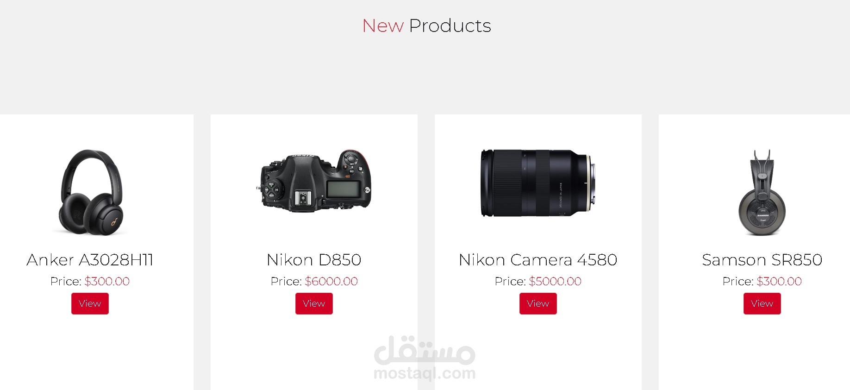The height and width of the screenshot is (390, 850).
Task: Click the Price label on Nikon D850 card
Action: point(286,281)
